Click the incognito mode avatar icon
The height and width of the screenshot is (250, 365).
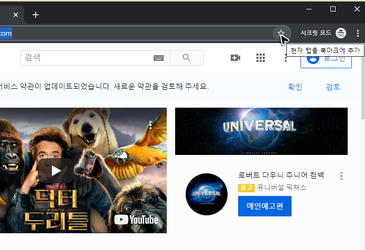point(341,33)
